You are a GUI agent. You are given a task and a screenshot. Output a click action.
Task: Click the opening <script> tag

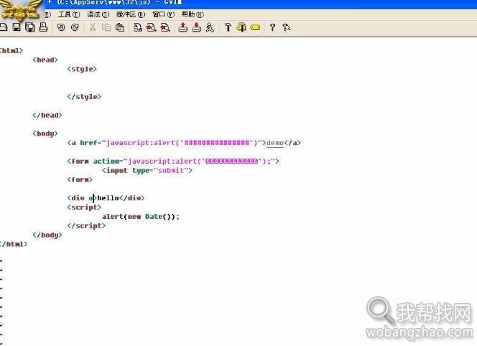[84, 207]
